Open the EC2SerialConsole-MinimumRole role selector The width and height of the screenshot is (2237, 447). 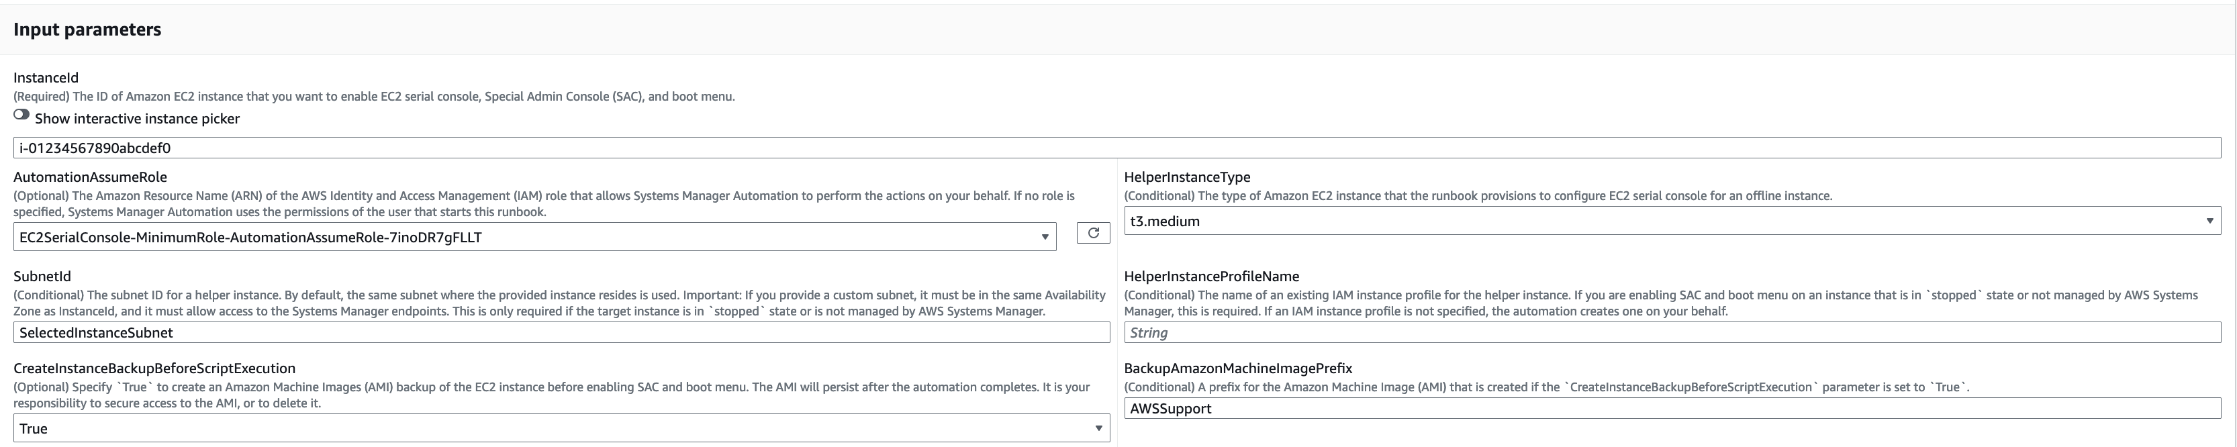coord(521,237)
